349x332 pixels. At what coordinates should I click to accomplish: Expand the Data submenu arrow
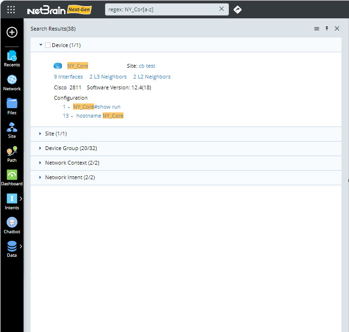(21, 246)
